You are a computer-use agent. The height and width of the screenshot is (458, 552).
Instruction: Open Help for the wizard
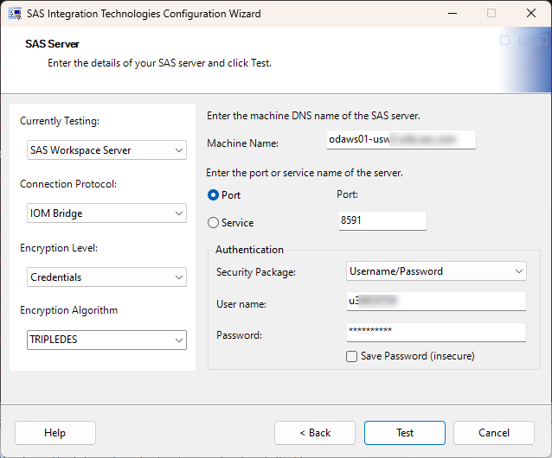coord(55,433)
